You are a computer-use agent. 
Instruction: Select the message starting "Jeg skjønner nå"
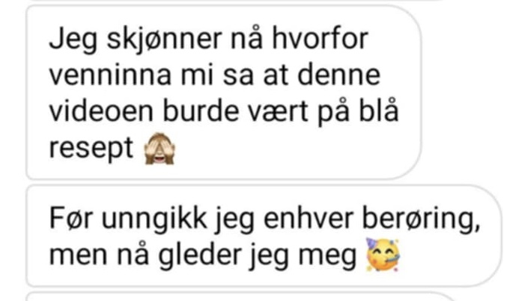point(224,93)
